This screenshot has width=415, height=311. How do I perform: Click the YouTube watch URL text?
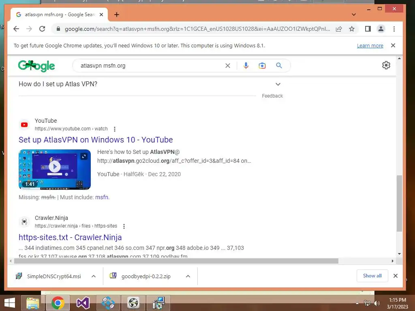(71, 129)
